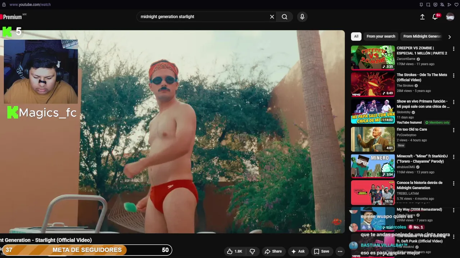Image resolution: width=460 pixels, height=258 pixels.
Task: Open CREEPER VS ZOMBIE video title
Action: (x=422, y=51)
